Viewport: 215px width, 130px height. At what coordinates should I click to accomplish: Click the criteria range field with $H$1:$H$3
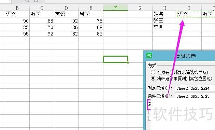pos(195,96)
